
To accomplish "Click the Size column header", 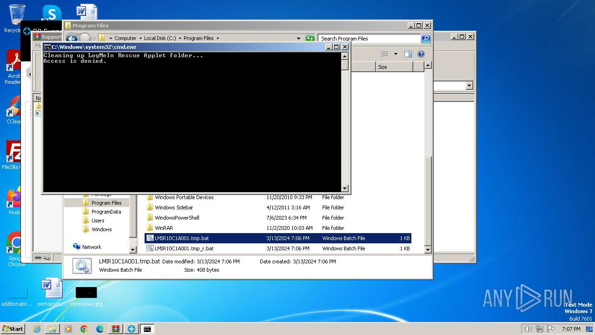I will pyautogui.click(x=394, y=67).
